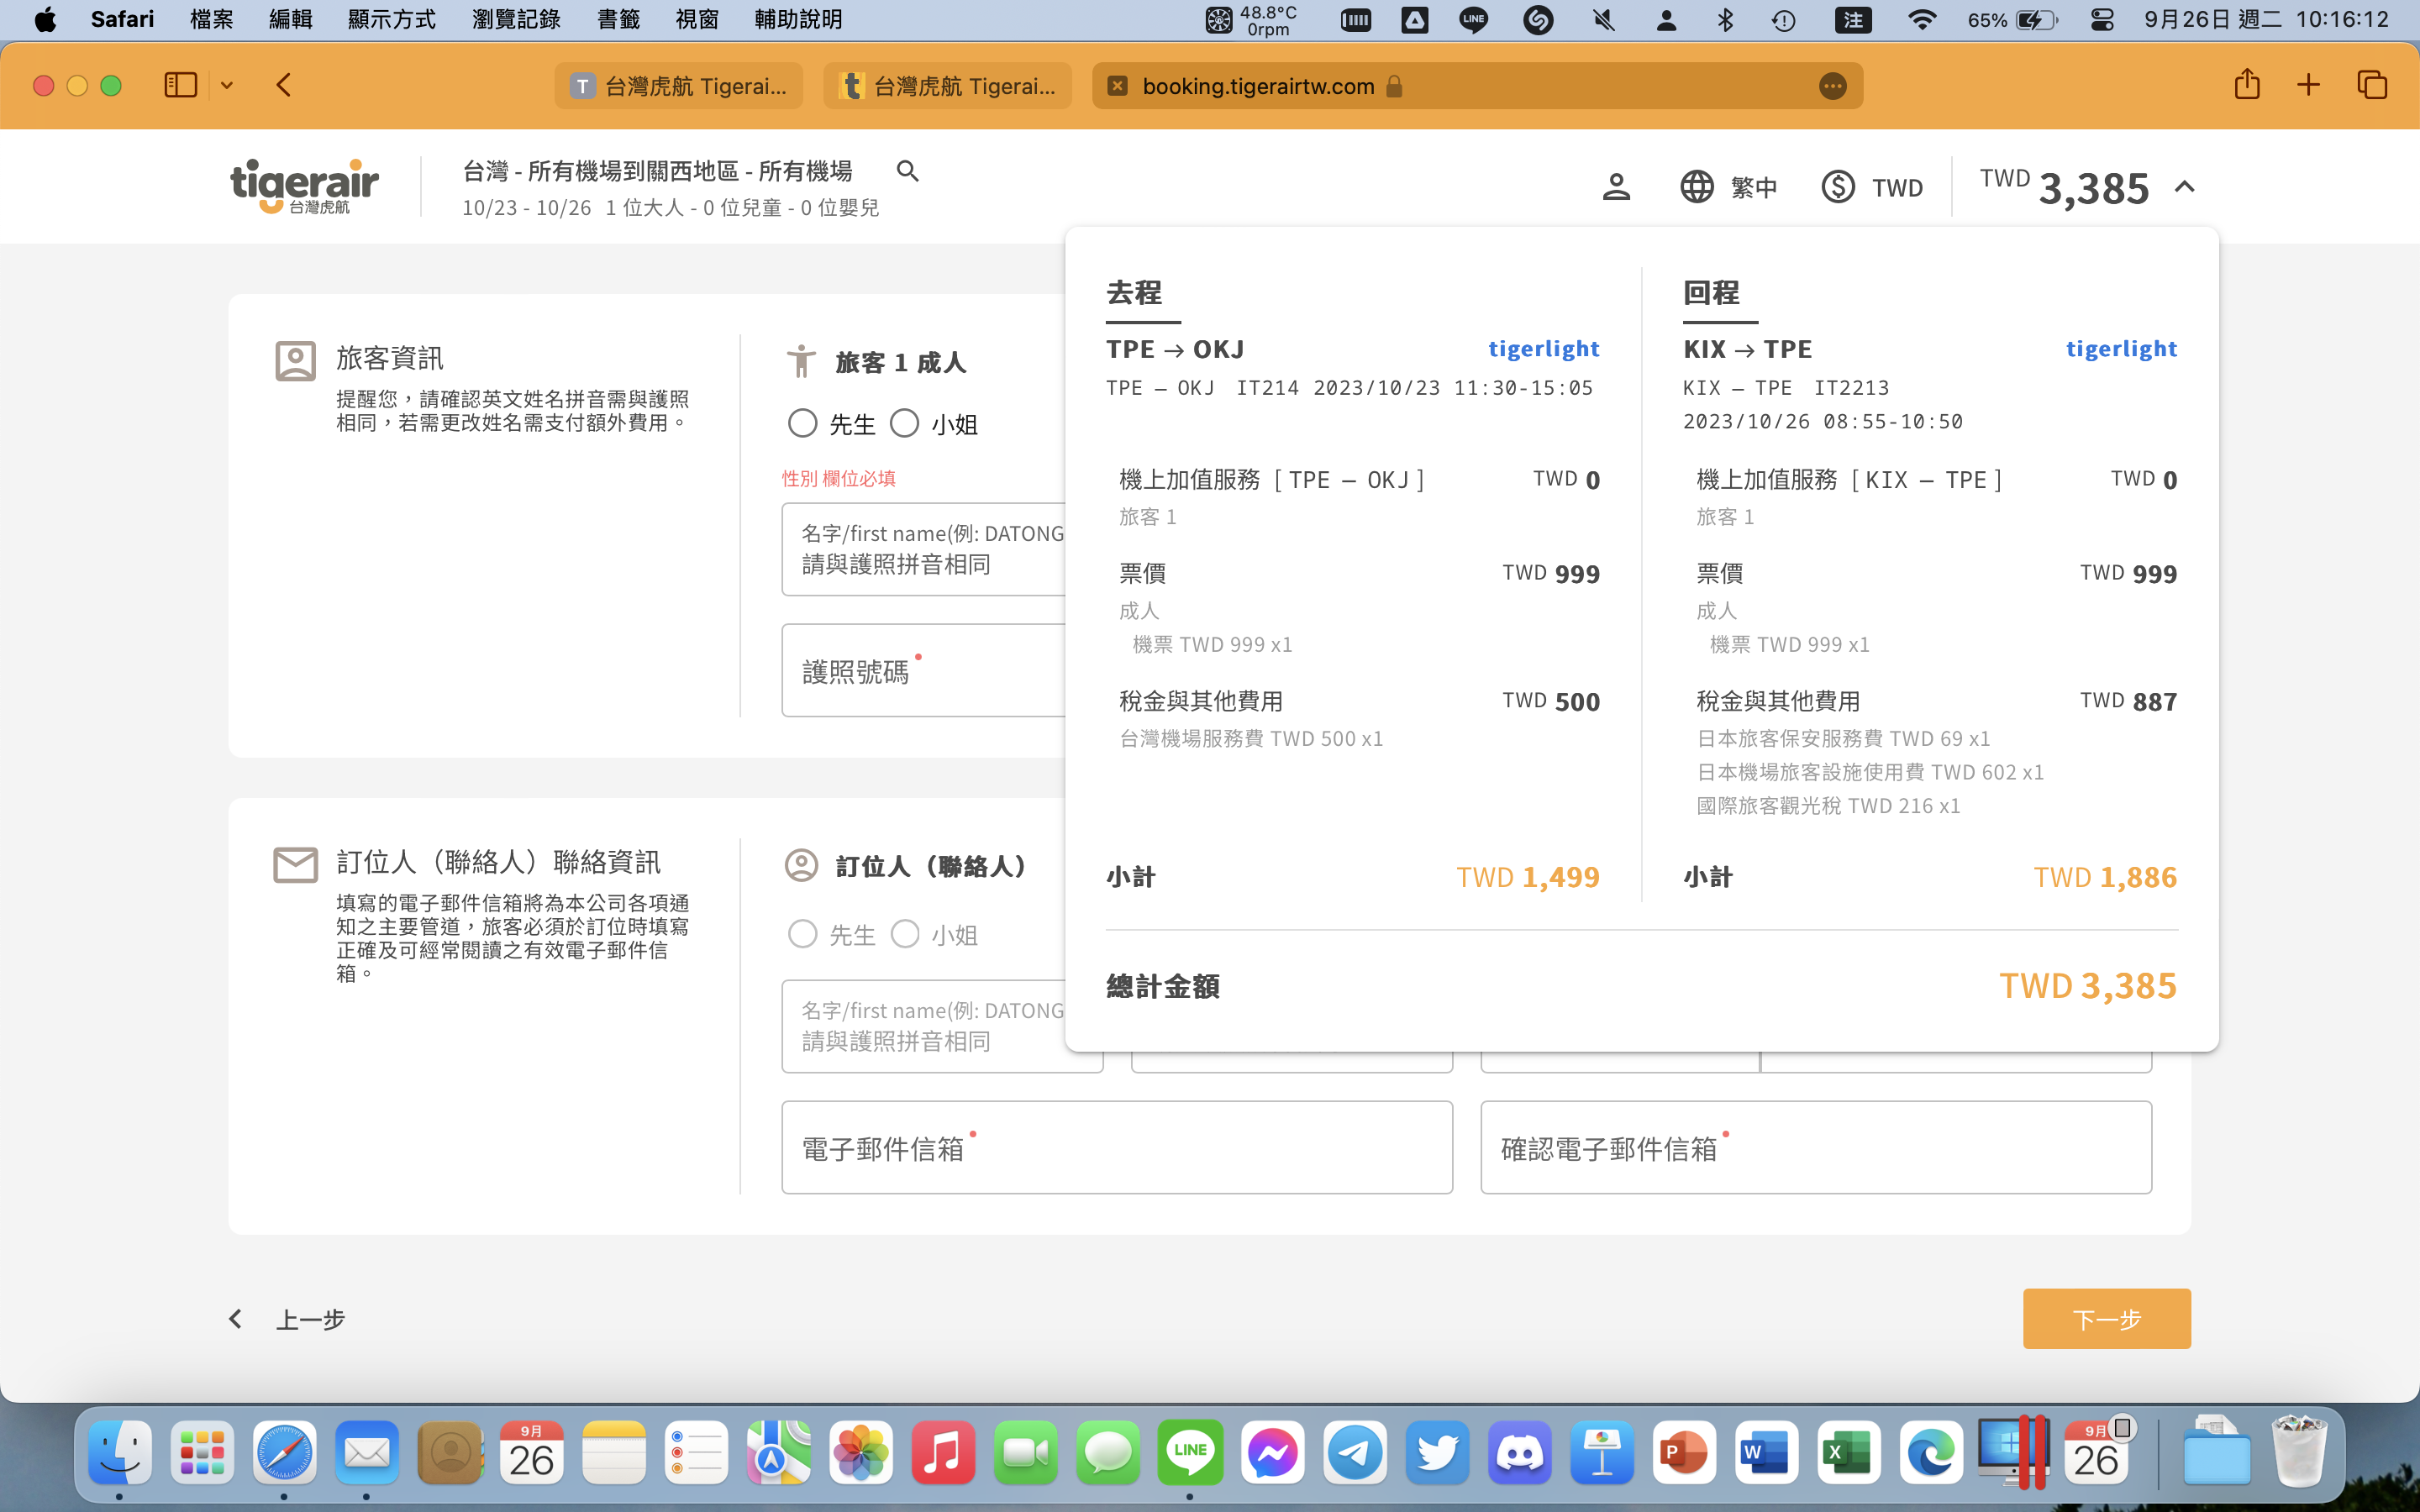Open Photos app from the Dock

click(x=861, y=1452)
